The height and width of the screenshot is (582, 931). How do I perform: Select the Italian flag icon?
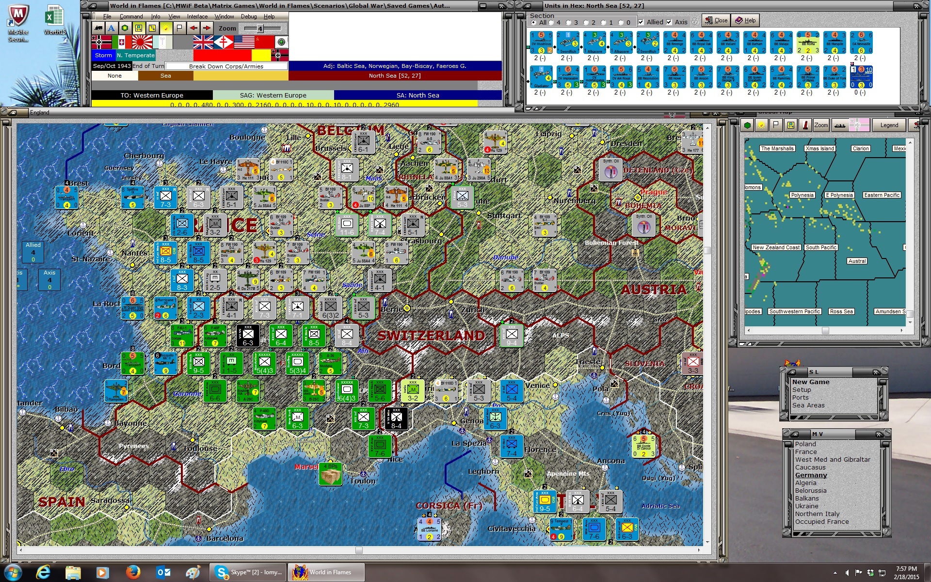(x=122, y=42)
